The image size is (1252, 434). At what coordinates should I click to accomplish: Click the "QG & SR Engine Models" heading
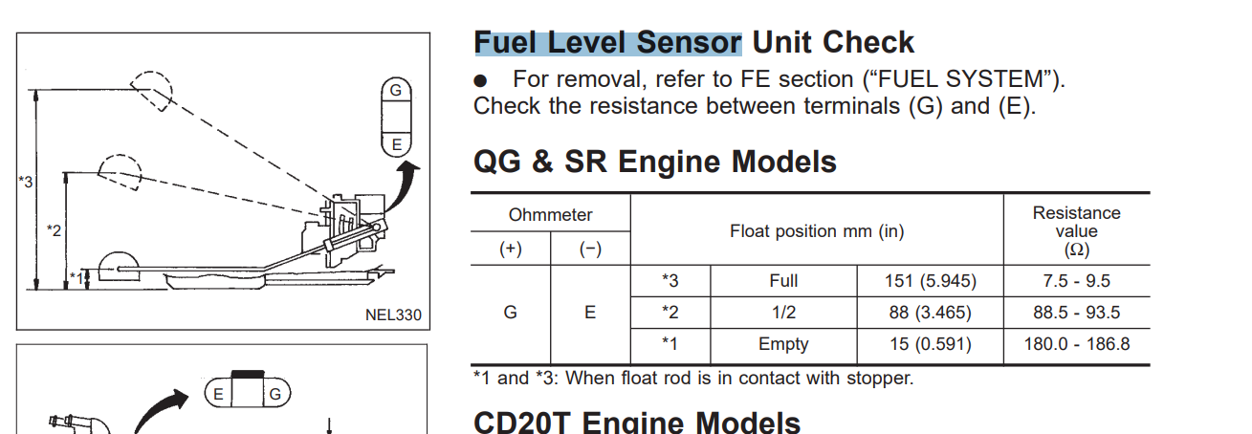(x=654, y=162)
